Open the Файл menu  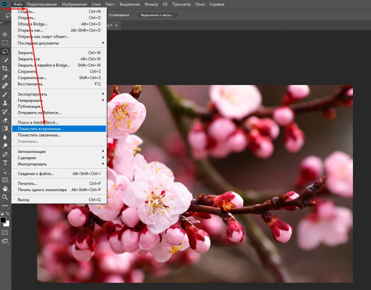click(18, 4)
